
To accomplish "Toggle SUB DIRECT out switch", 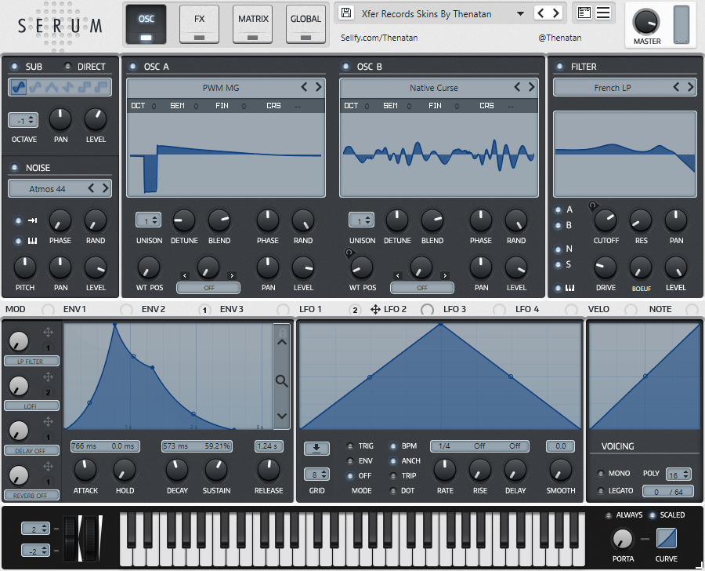I will point(67,67).
